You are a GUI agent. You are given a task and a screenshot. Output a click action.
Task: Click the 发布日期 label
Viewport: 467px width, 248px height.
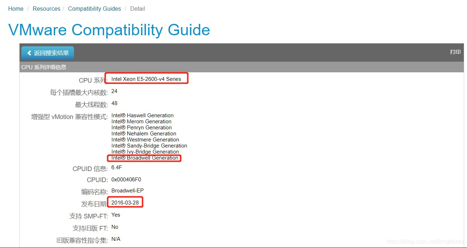94,204
